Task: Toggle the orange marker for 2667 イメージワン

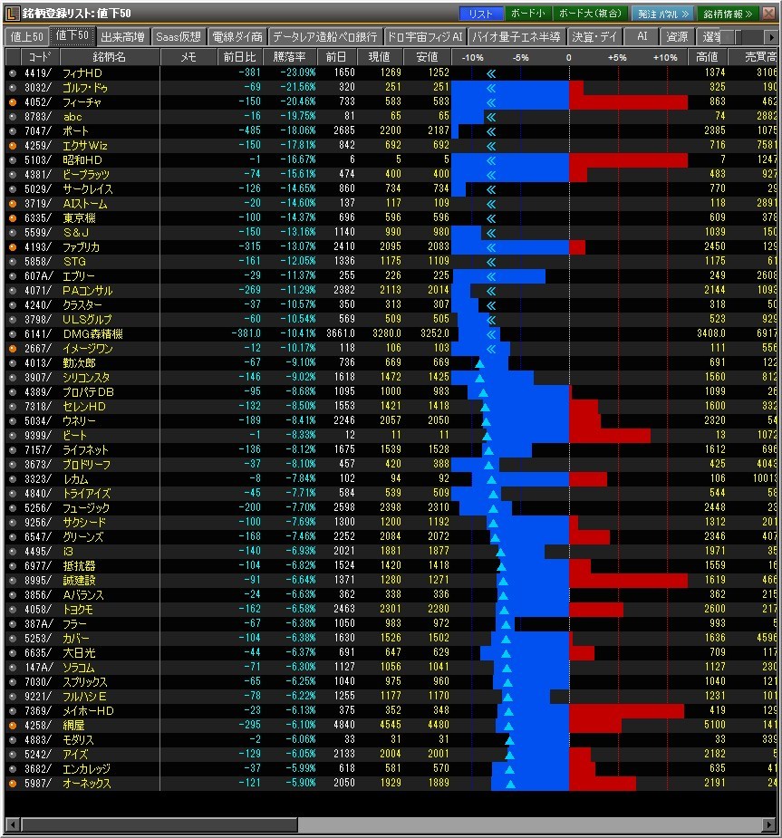Action: (13, 349)
